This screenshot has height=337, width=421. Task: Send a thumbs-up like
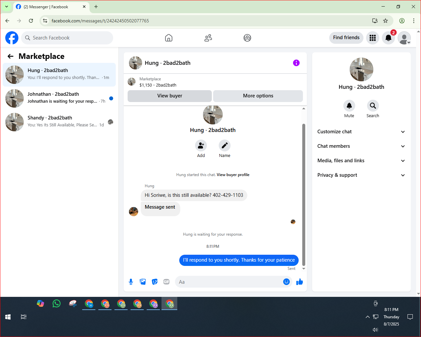300,282
